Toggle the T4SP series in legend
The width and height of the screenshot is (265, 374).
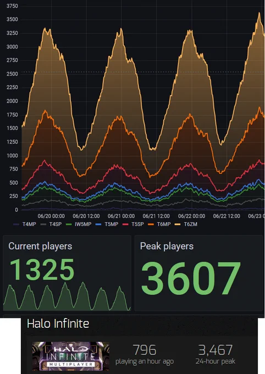coord(51,224)
